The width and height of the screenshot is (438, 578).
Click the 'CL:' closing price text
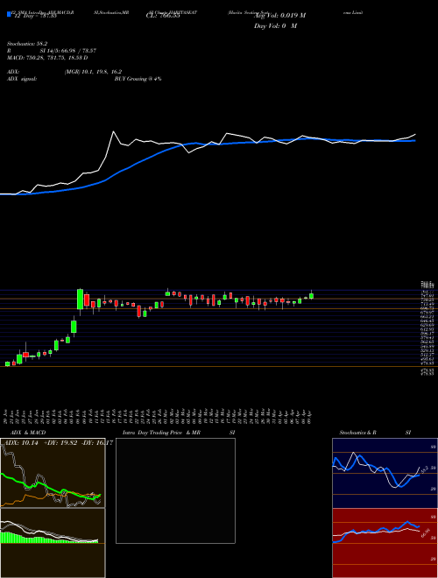163,17
